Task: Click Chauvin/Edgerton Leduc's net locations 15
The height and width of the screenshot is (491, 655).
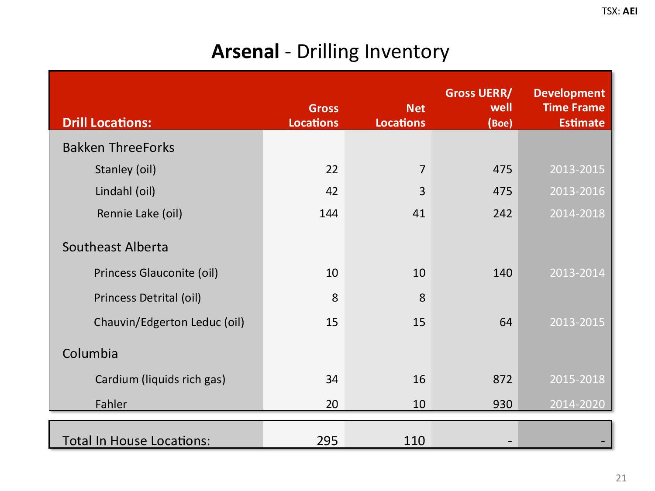Action: pyautogui.click(x=419, y=322)
